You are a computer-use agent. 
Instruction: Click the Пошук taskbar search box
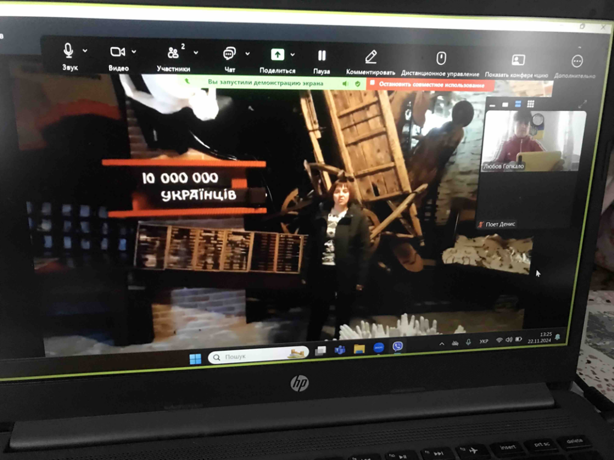[258, 356]
